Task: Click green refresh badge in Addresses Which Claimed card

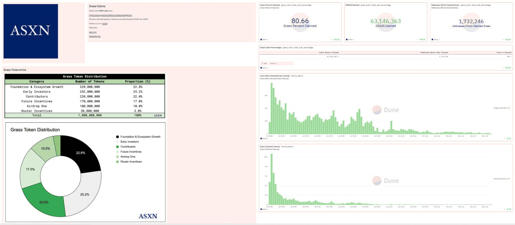Action: coord(507,39)
